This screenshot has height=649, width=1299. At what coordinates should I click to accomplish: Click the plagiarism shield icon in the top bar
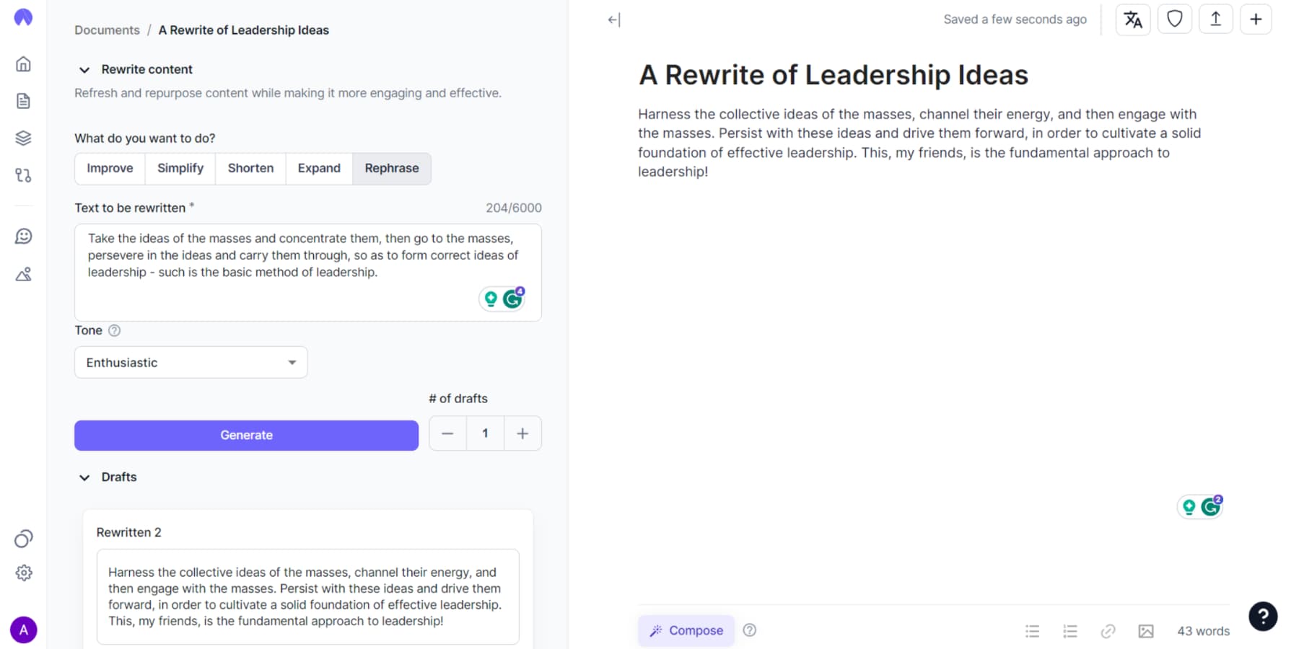coord(1174,19)
